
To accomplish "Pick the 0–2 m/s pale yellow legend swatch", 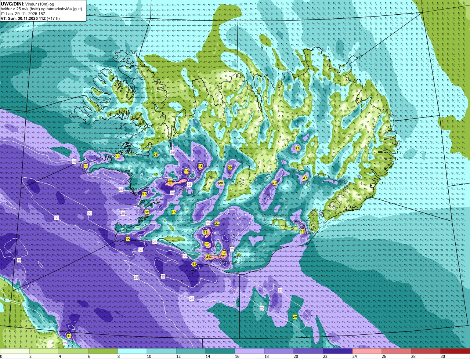I will (15, 351).
